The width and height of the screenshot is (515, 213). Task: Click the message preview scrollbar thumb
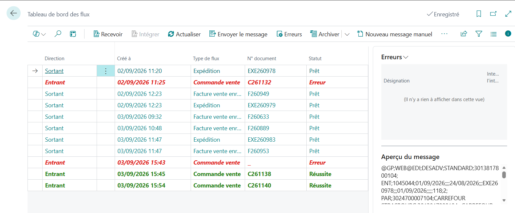(504, 175)
